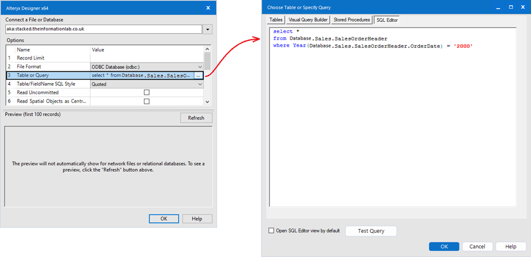Click the Test Query button
The height and width of the screenshot is (257, 531).
pos(371,231)
